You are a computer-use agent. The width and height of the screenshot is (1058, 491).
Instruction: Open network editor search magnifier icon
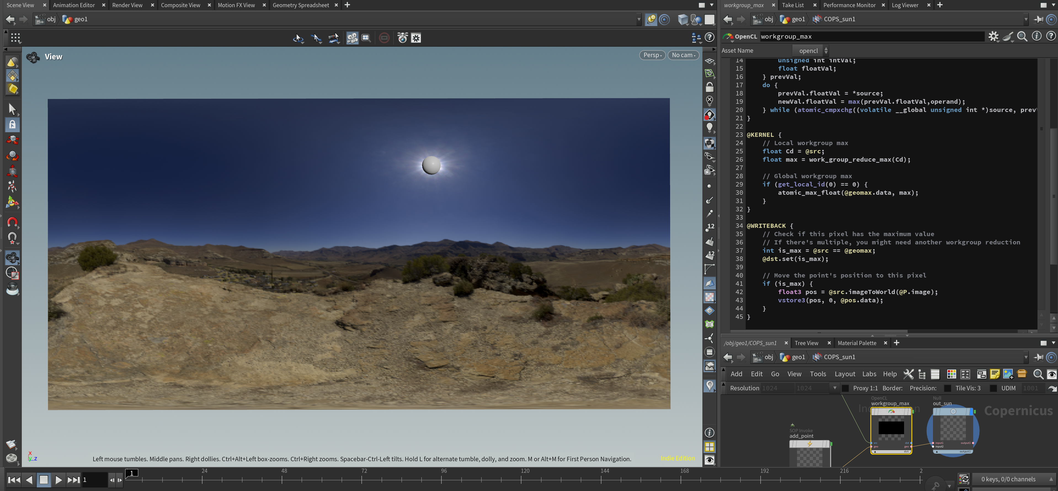pos(1038,374)
